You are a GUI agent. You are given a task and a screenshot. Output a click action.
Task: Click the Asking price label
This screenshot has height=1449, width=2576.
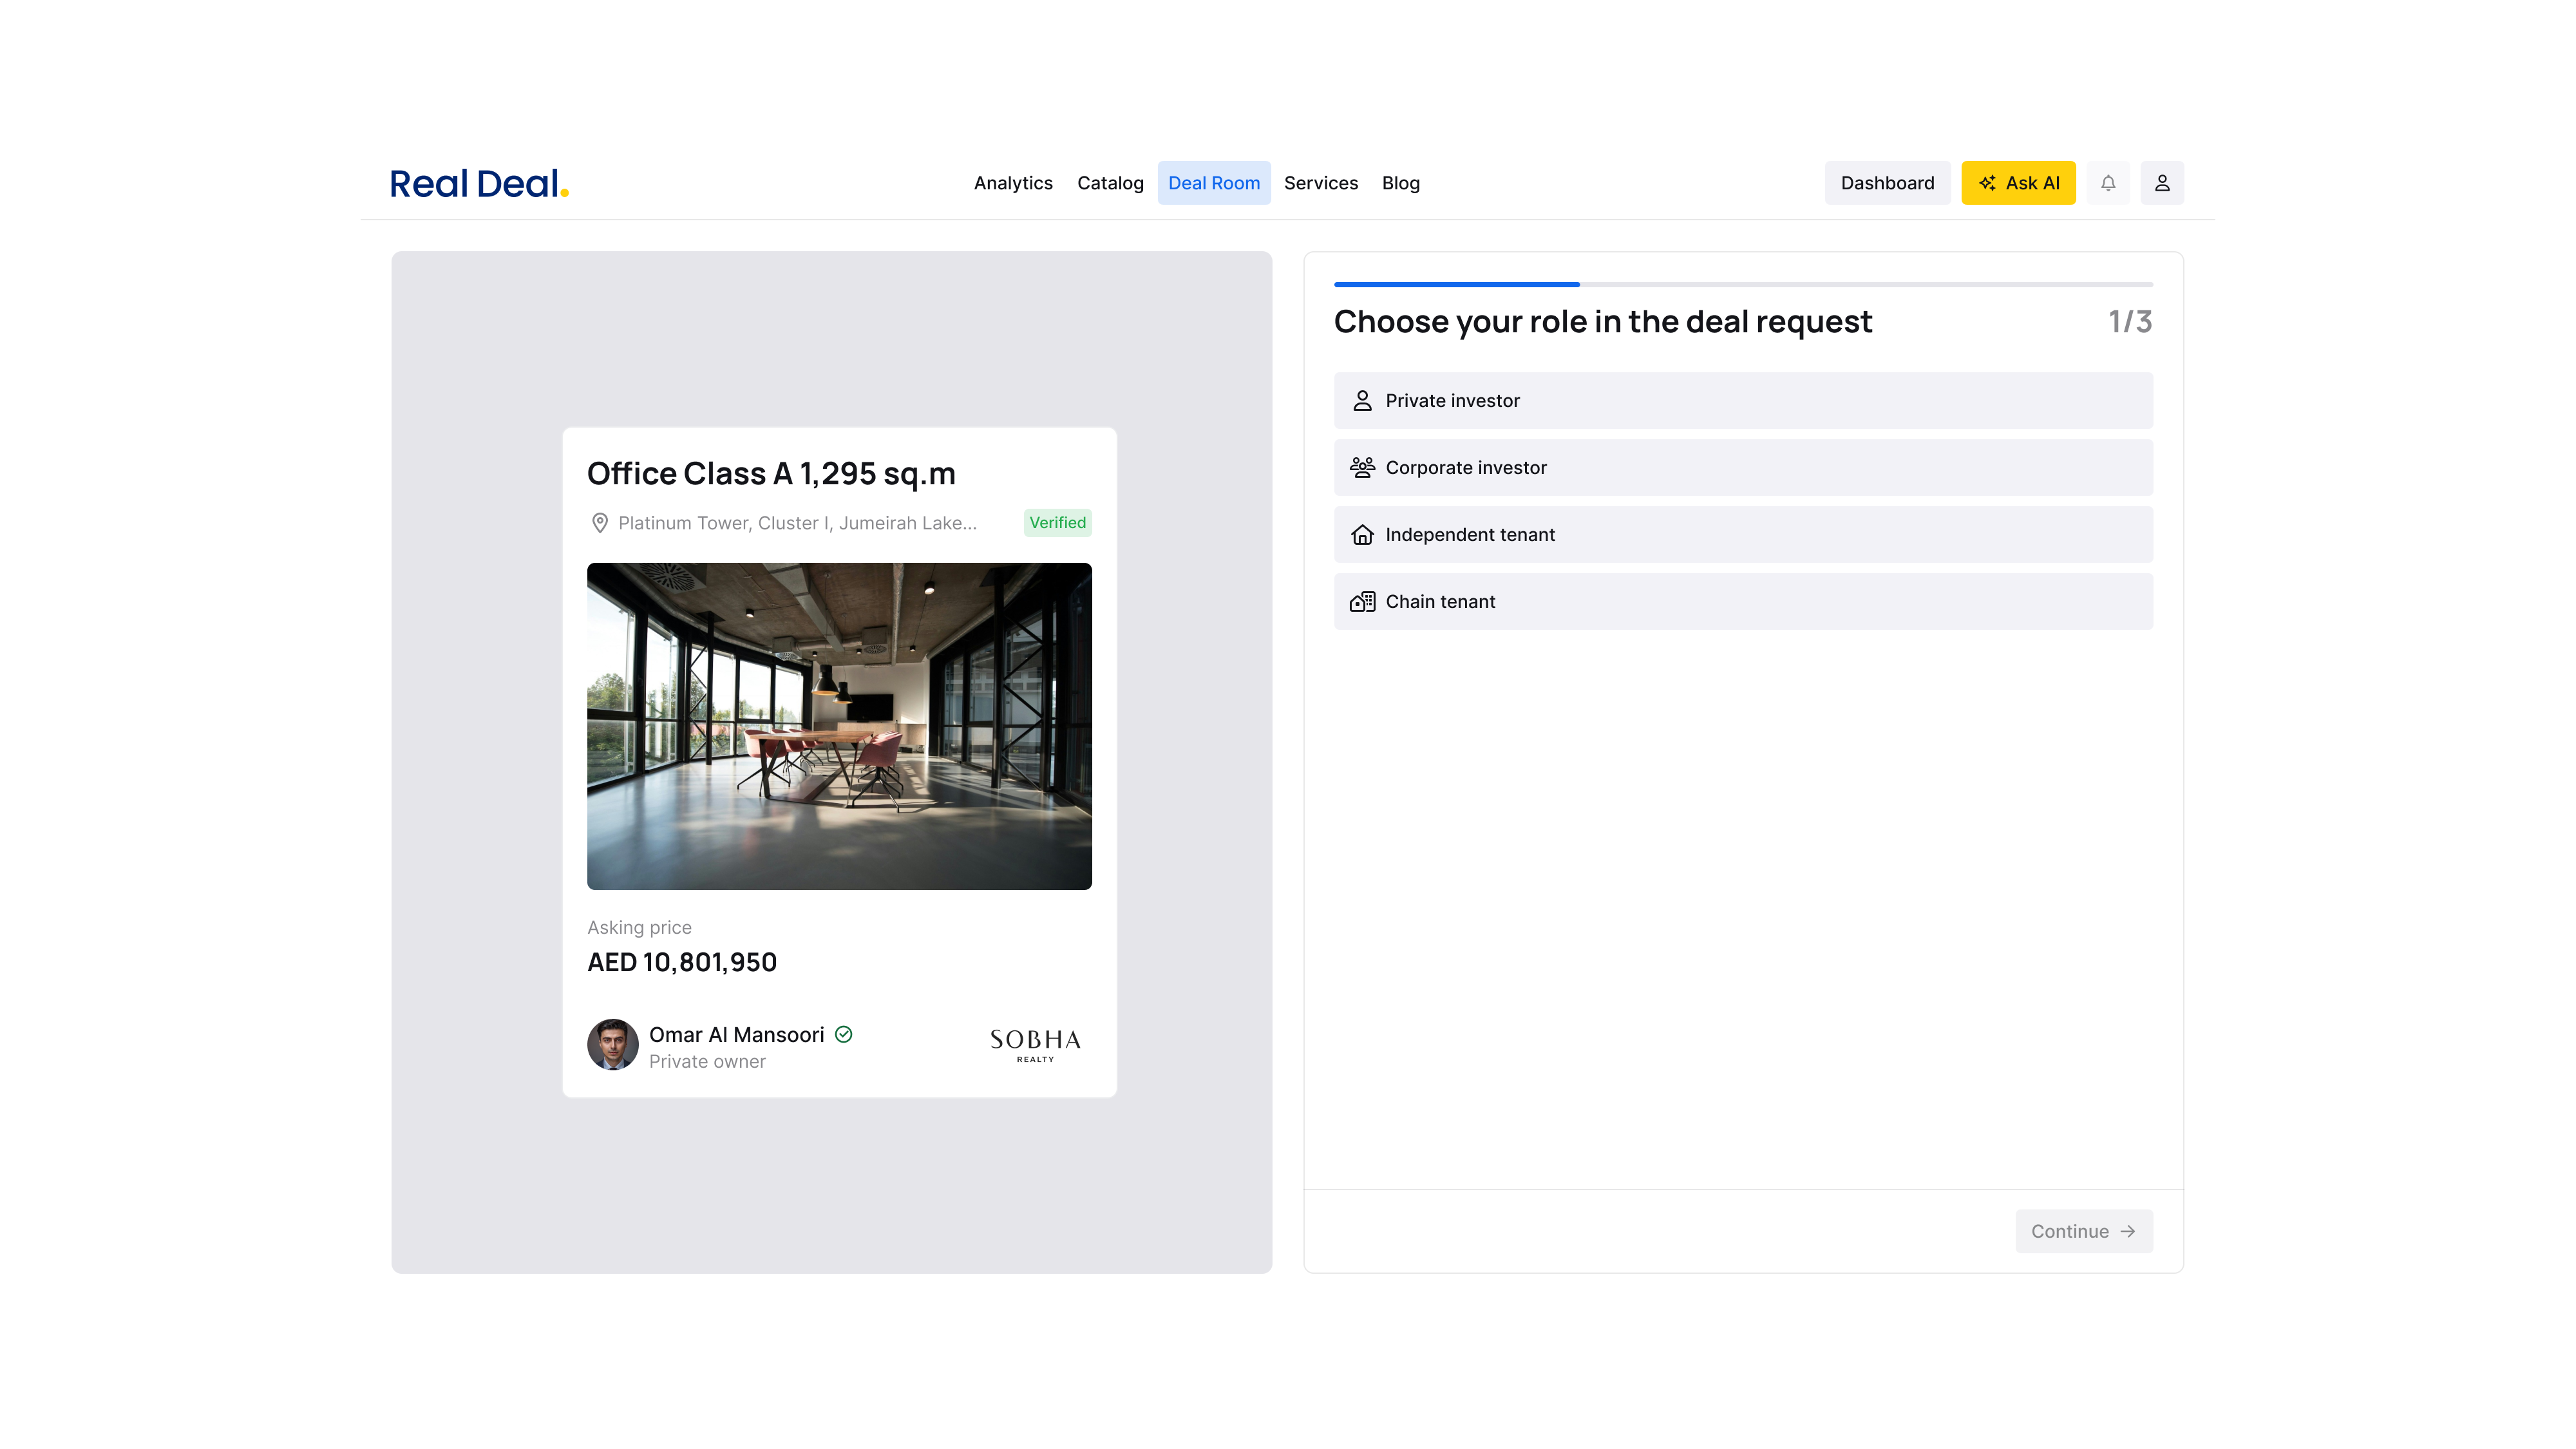639,927
